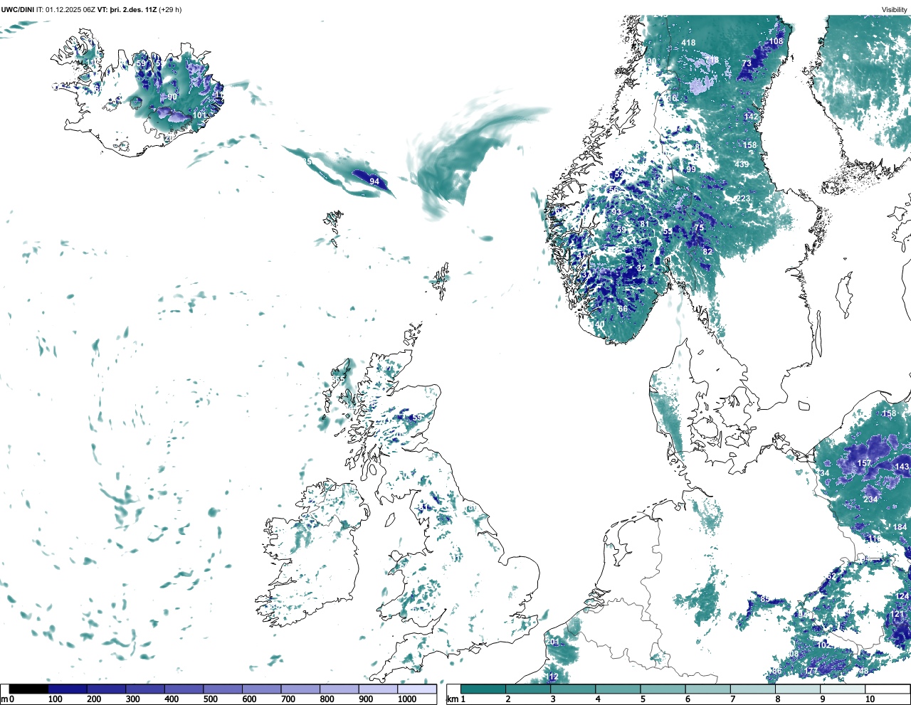Click the '108' visibility value in northern Sweden

pyautogui.click(x=776, y=41)
